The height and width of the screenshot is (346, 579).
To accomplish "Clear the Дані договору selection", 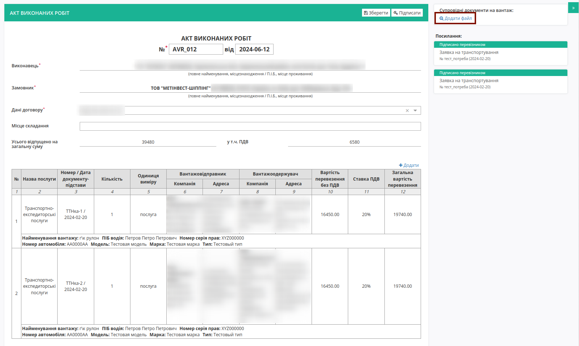I will pos(407,111).
